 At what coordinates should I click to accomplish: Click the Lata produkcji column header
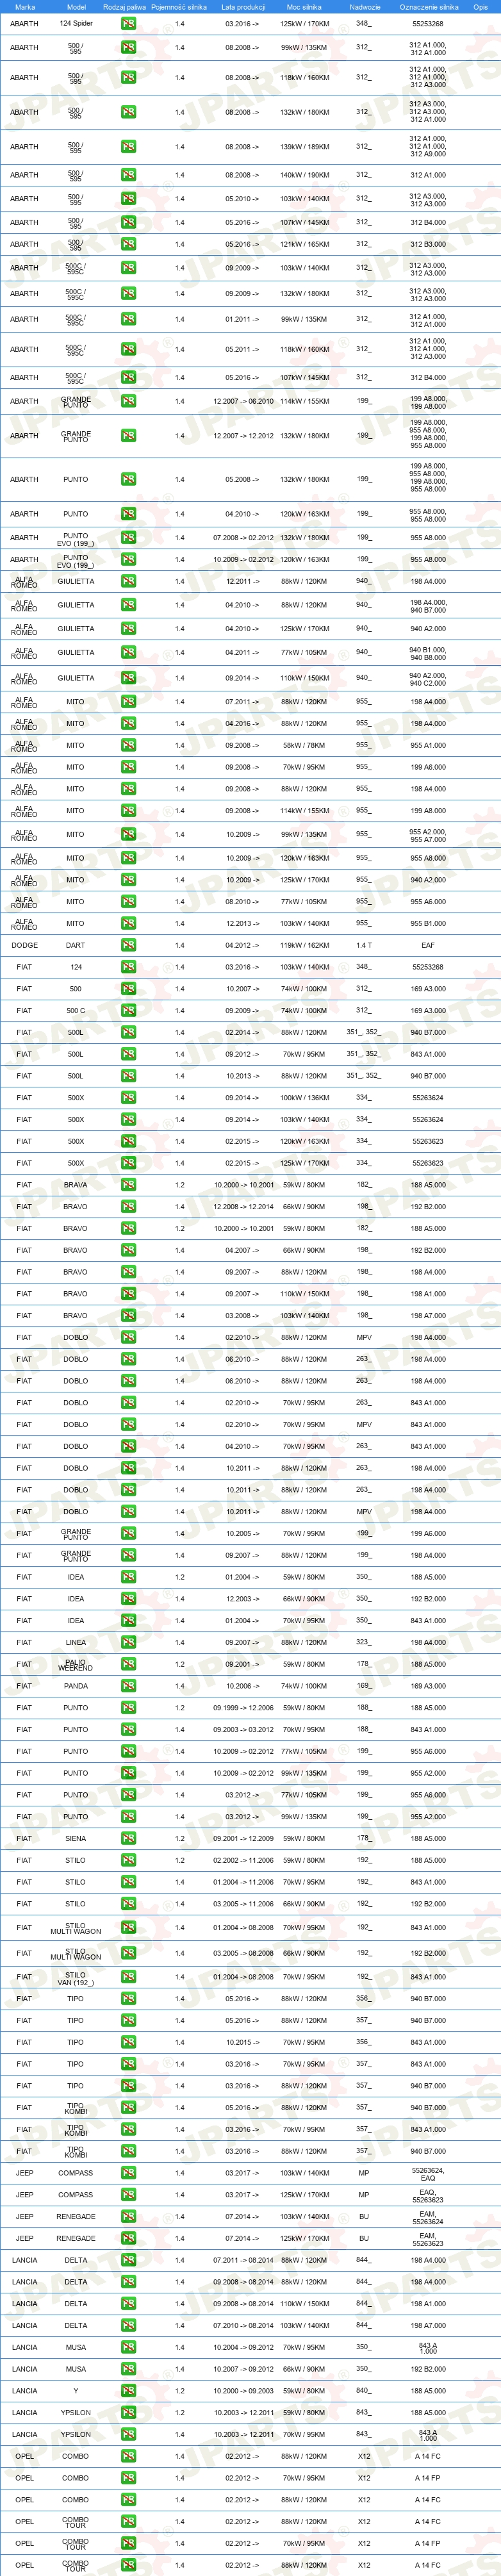pos(243,6)
